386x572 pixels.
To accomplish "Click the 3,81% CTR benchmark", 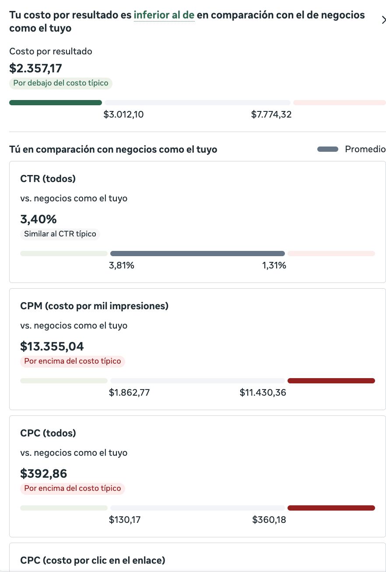I will coord(121,265).
